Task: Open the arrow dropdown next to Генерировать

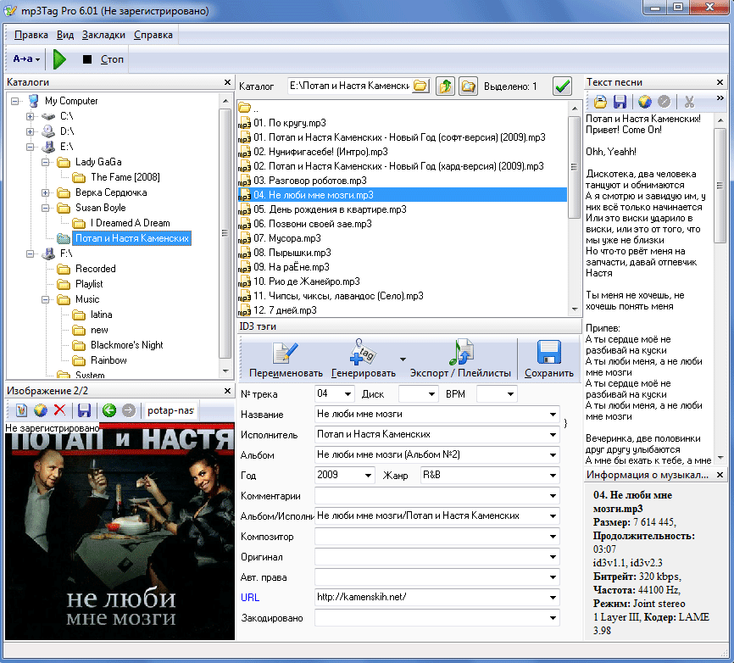Action: point(403,359)
